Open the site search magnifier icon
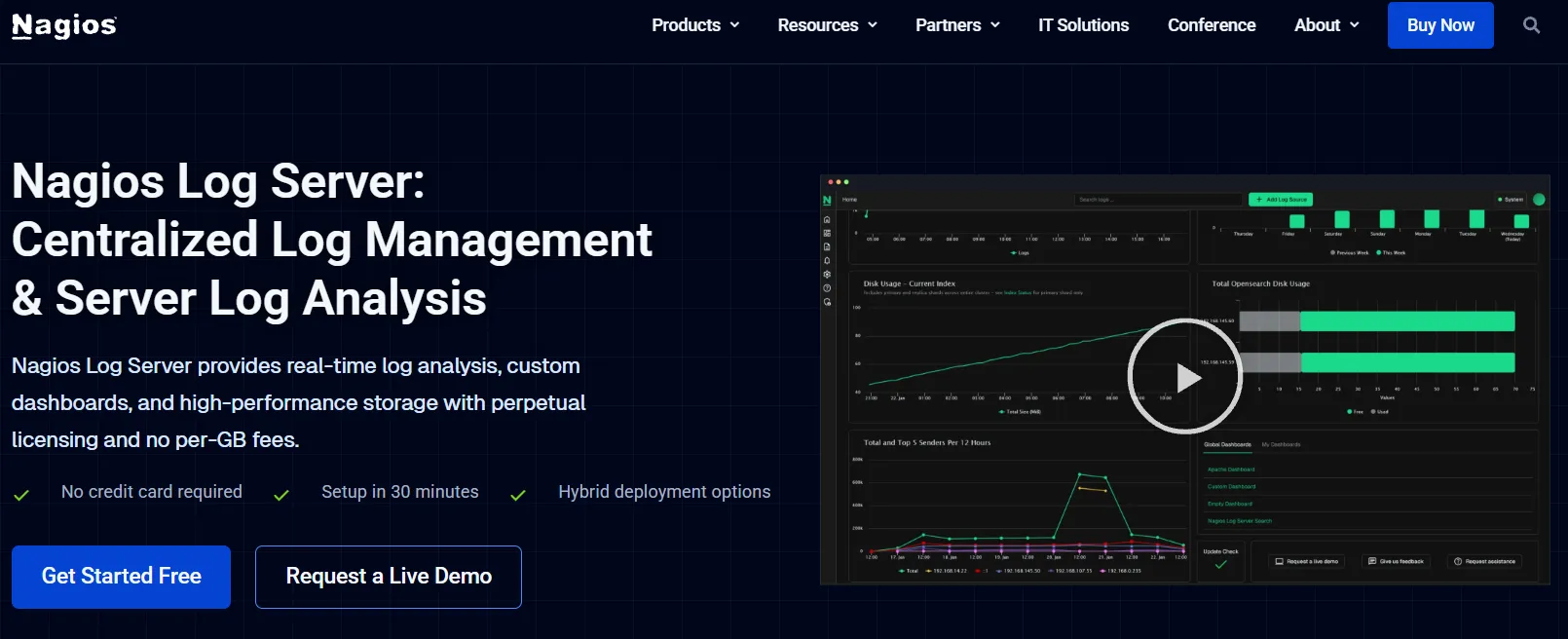The image size is (1568, 639). pyautogui.click(x=1532, y=25)
